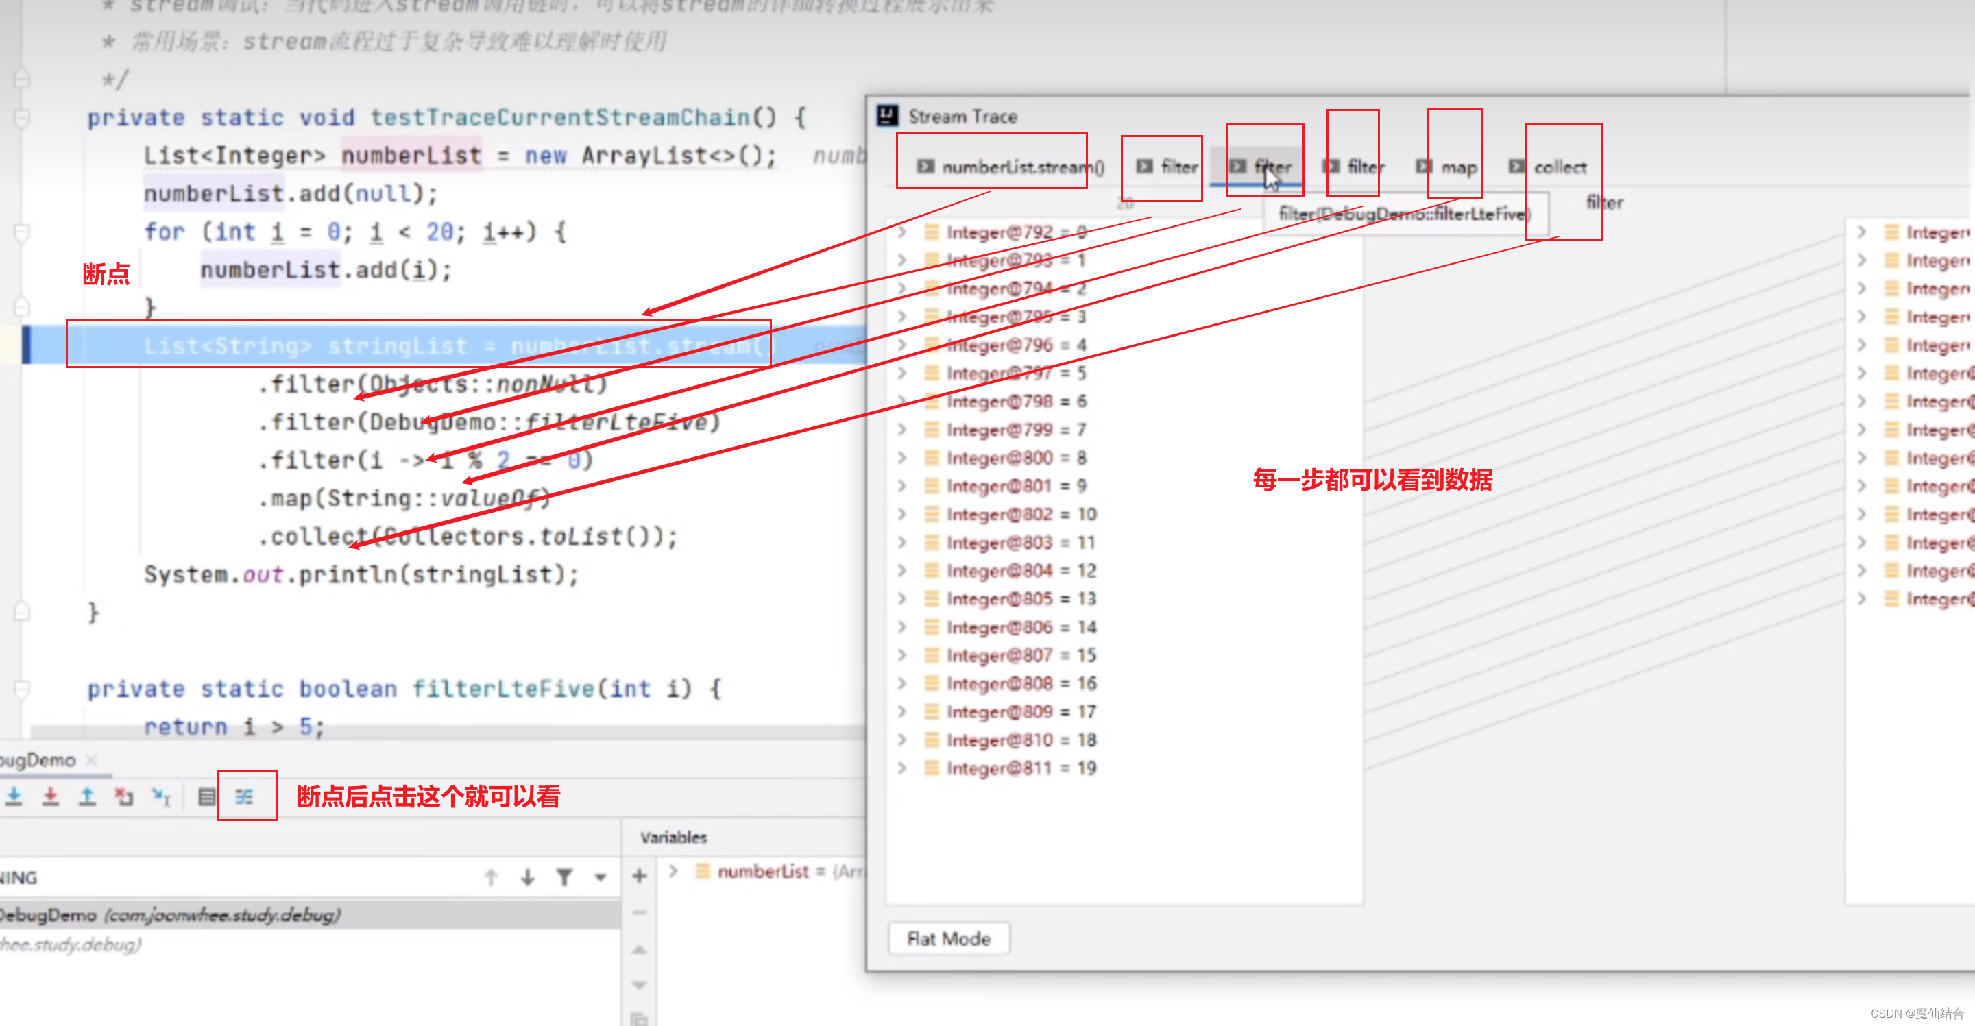Viewport: 1975px width, 1026px height.
Task: Select the Integer@793 = 1 row text
Action: [1016, 260]
